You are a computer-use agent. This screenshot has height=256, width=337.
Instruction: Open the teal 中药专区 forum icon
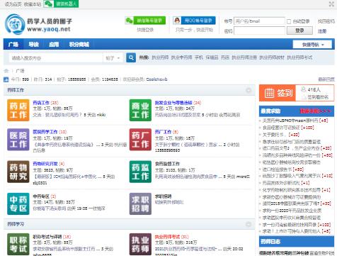coord(18,204)
